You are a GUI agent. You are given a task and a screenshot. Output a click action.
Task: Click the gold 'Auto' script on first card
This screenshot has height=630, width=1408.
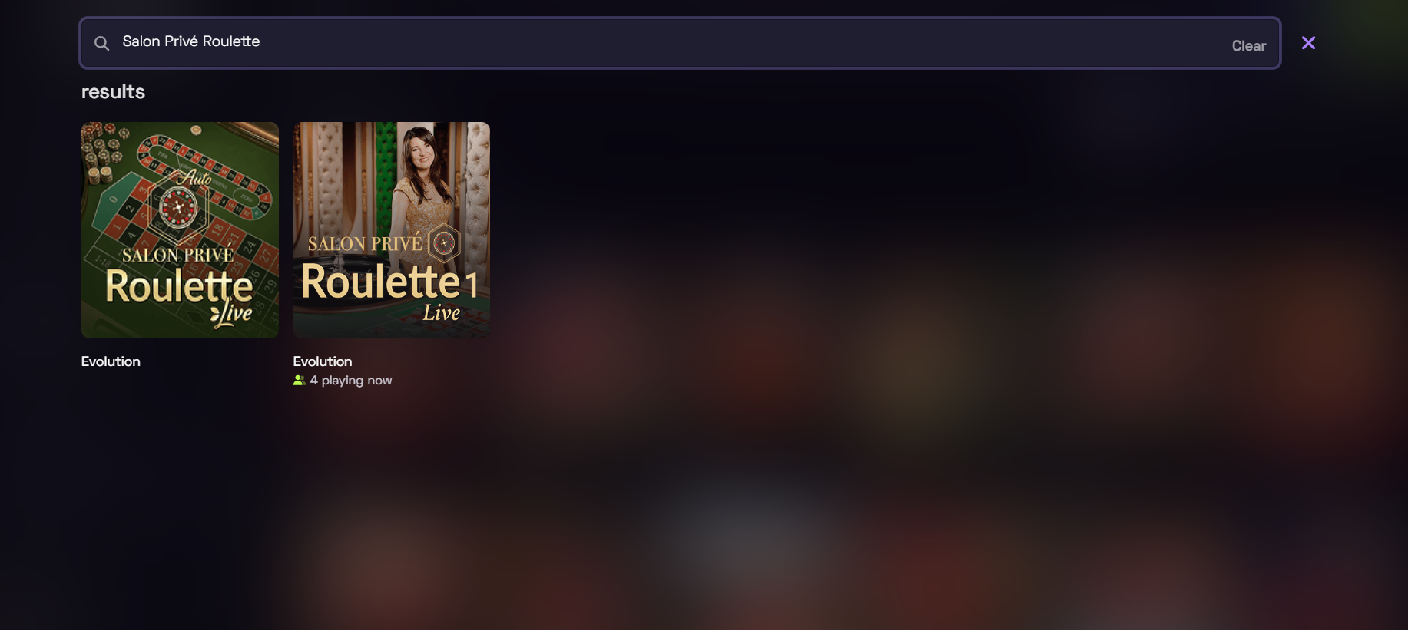tap(196, 178)
